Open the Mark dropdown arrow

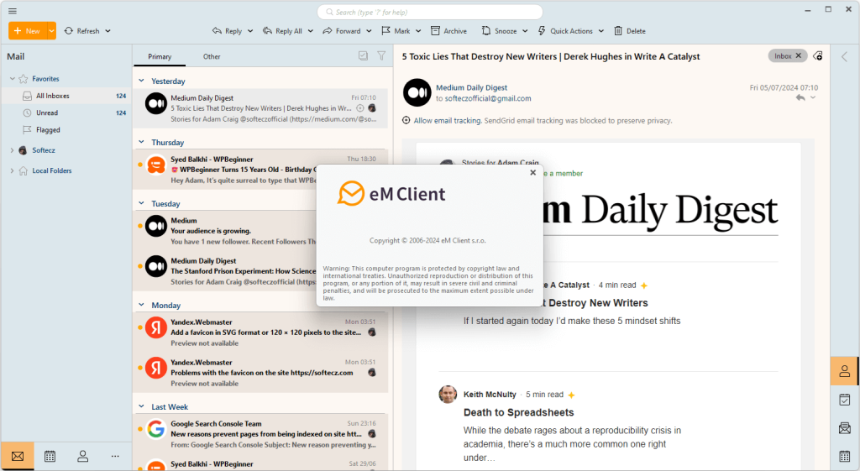(x=418, y=31)
